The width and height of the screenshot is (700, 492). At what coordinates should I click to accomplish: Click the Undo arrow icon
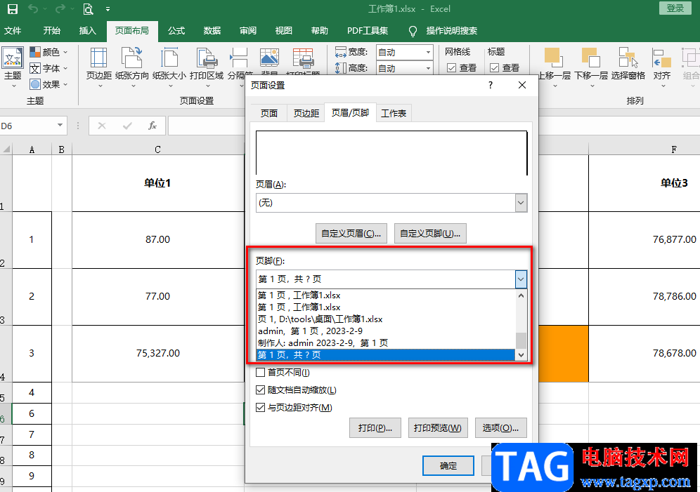click(x=32, y=9)
